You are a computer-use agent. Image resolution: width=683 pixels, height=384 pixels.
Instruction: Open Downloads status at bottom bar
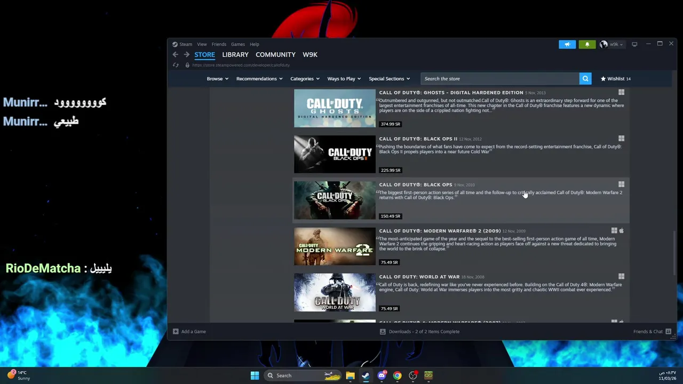(x=419, y=332)
